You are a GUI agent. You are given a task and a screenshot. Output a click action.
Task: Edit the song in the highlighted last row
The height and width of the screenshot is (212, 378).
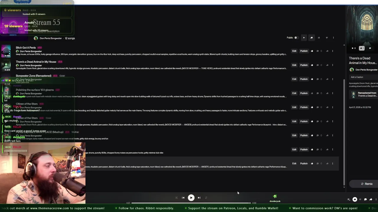pyautogui.click(x=294, y=164)
